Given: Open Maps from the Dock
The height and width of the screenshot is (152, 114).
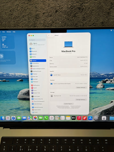Looking at the screenshot, I should click(30, 118).
